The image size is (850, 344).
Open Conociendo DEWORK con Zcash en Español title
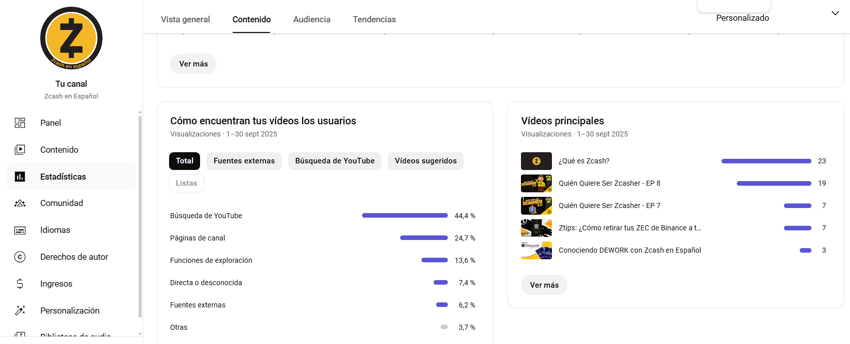630,250
